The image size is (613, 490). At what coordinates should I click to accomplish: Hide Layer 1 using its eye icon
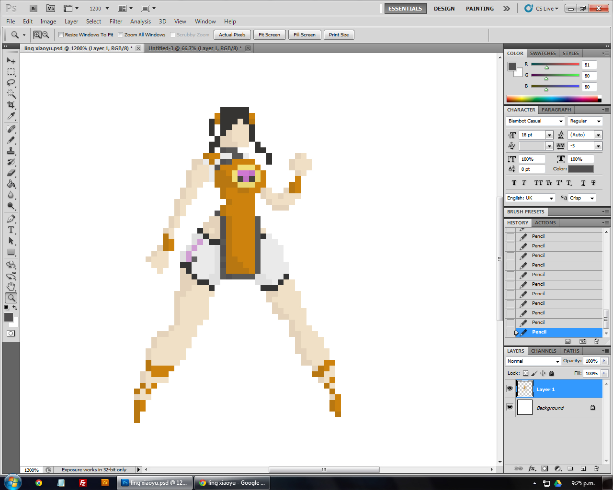[x=510, y=389]
